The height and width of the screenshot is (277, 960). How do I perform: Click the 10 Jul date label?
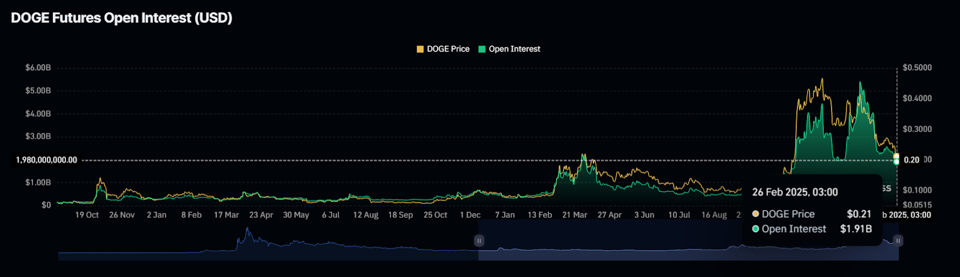click(679, 215)
